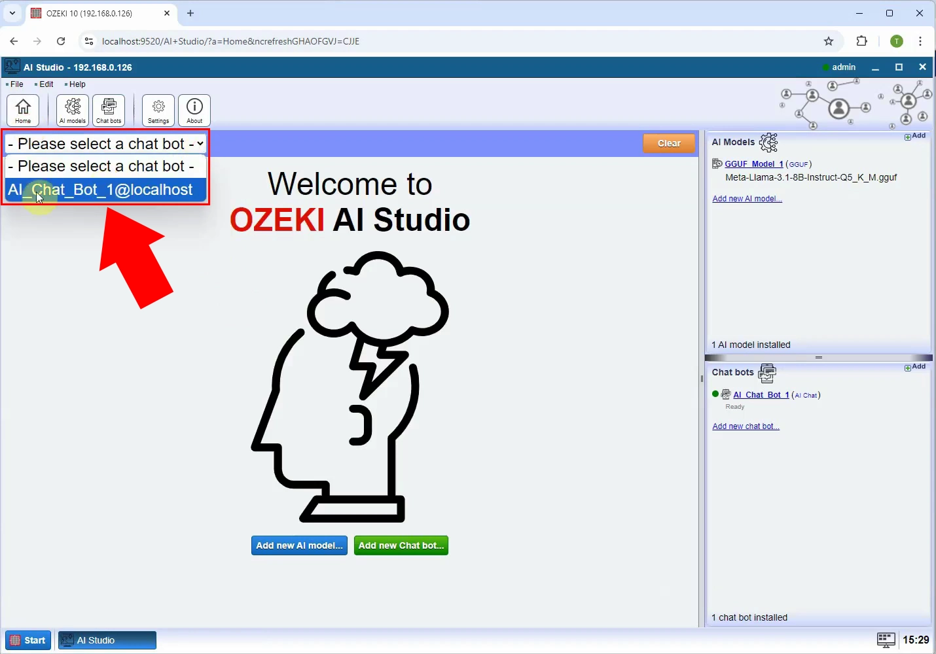Go forward with the browser forward arrow
This screenshot has height=654, width=936.
coord(37,41)
